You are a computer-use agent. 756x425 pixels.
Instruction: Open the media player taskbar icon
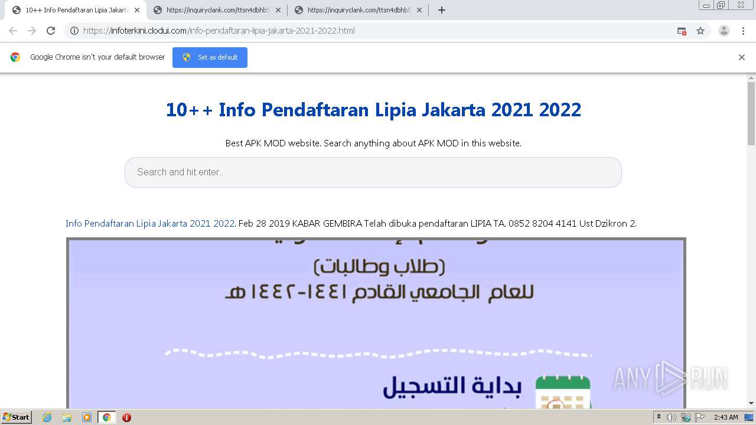pyautogui.click(x=87, y=417)
